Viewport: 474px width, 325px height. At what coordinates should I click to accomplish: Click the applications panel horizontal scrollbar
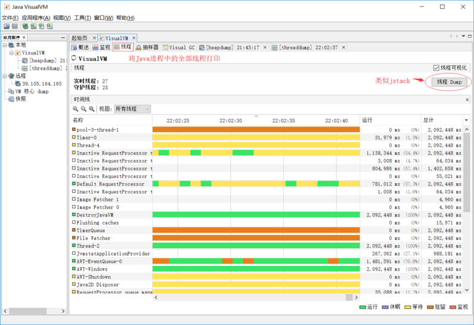28,311
